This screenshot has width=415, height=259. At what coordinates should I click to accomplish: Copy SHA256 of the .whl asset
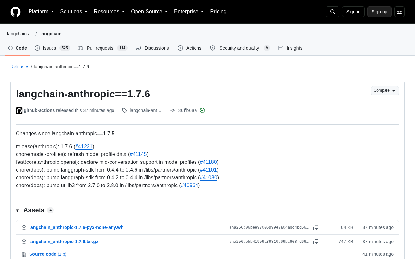pos(316,228)
